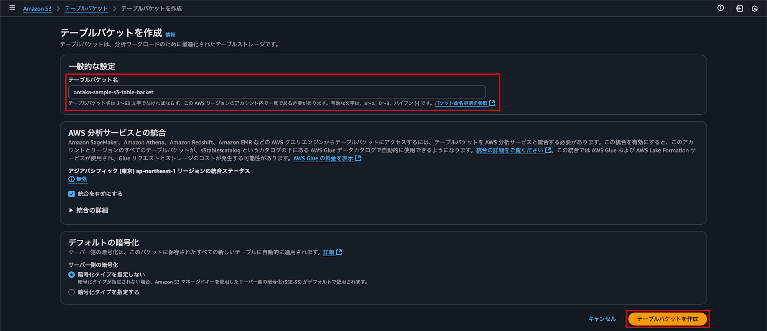This screenshot has height=331, width=767.
Task: Expand the 統合の詳細 section
Action: 88,210
